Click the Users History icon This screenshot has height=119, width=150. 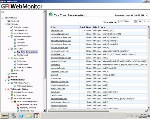coord(12,58)
